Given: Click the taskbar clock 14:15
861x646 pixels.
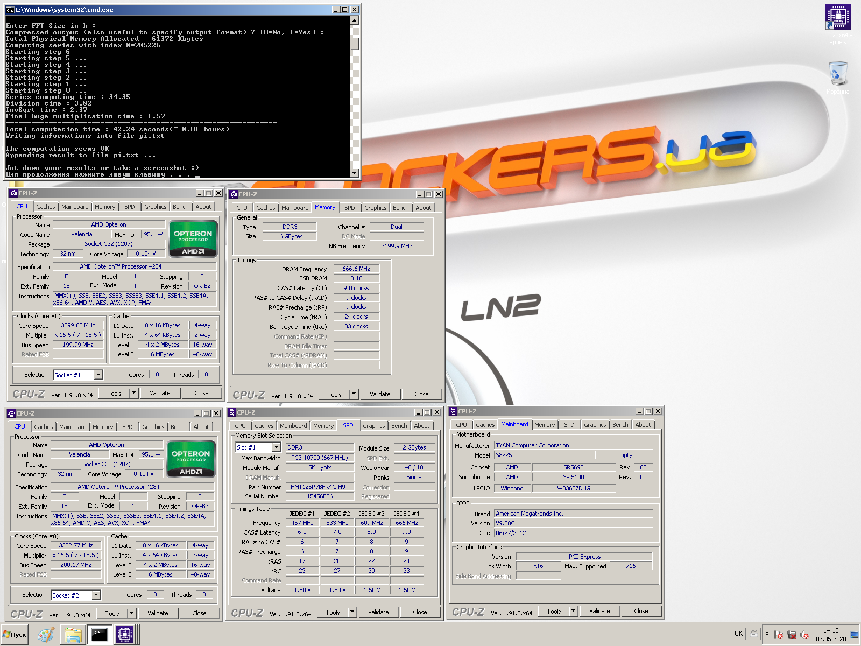Looking at the screenshot, I should coord(831,630).
